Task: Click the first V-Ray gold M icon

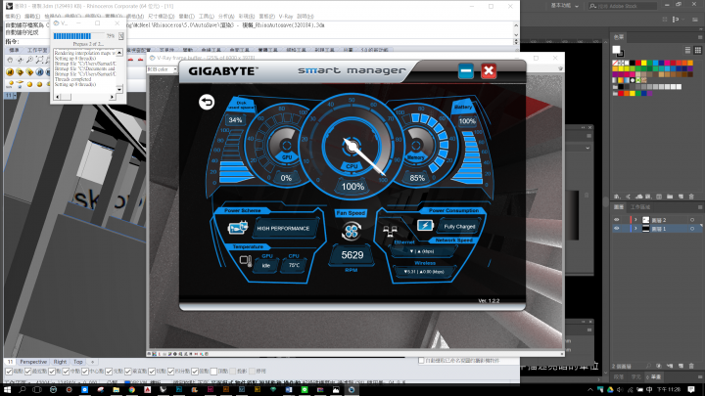Action: 10,71
